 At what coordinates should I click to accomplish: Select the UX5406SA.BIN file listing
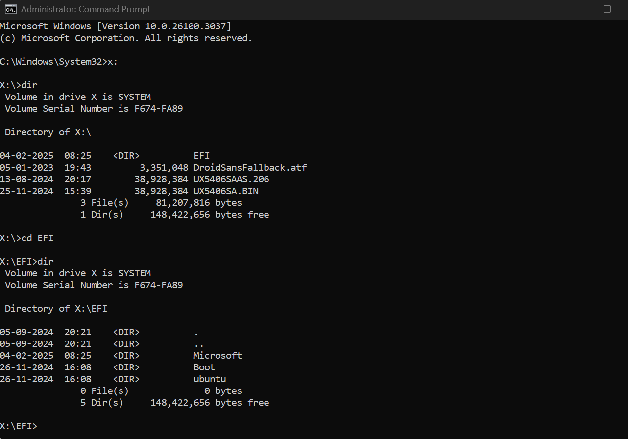click(226, 191)
